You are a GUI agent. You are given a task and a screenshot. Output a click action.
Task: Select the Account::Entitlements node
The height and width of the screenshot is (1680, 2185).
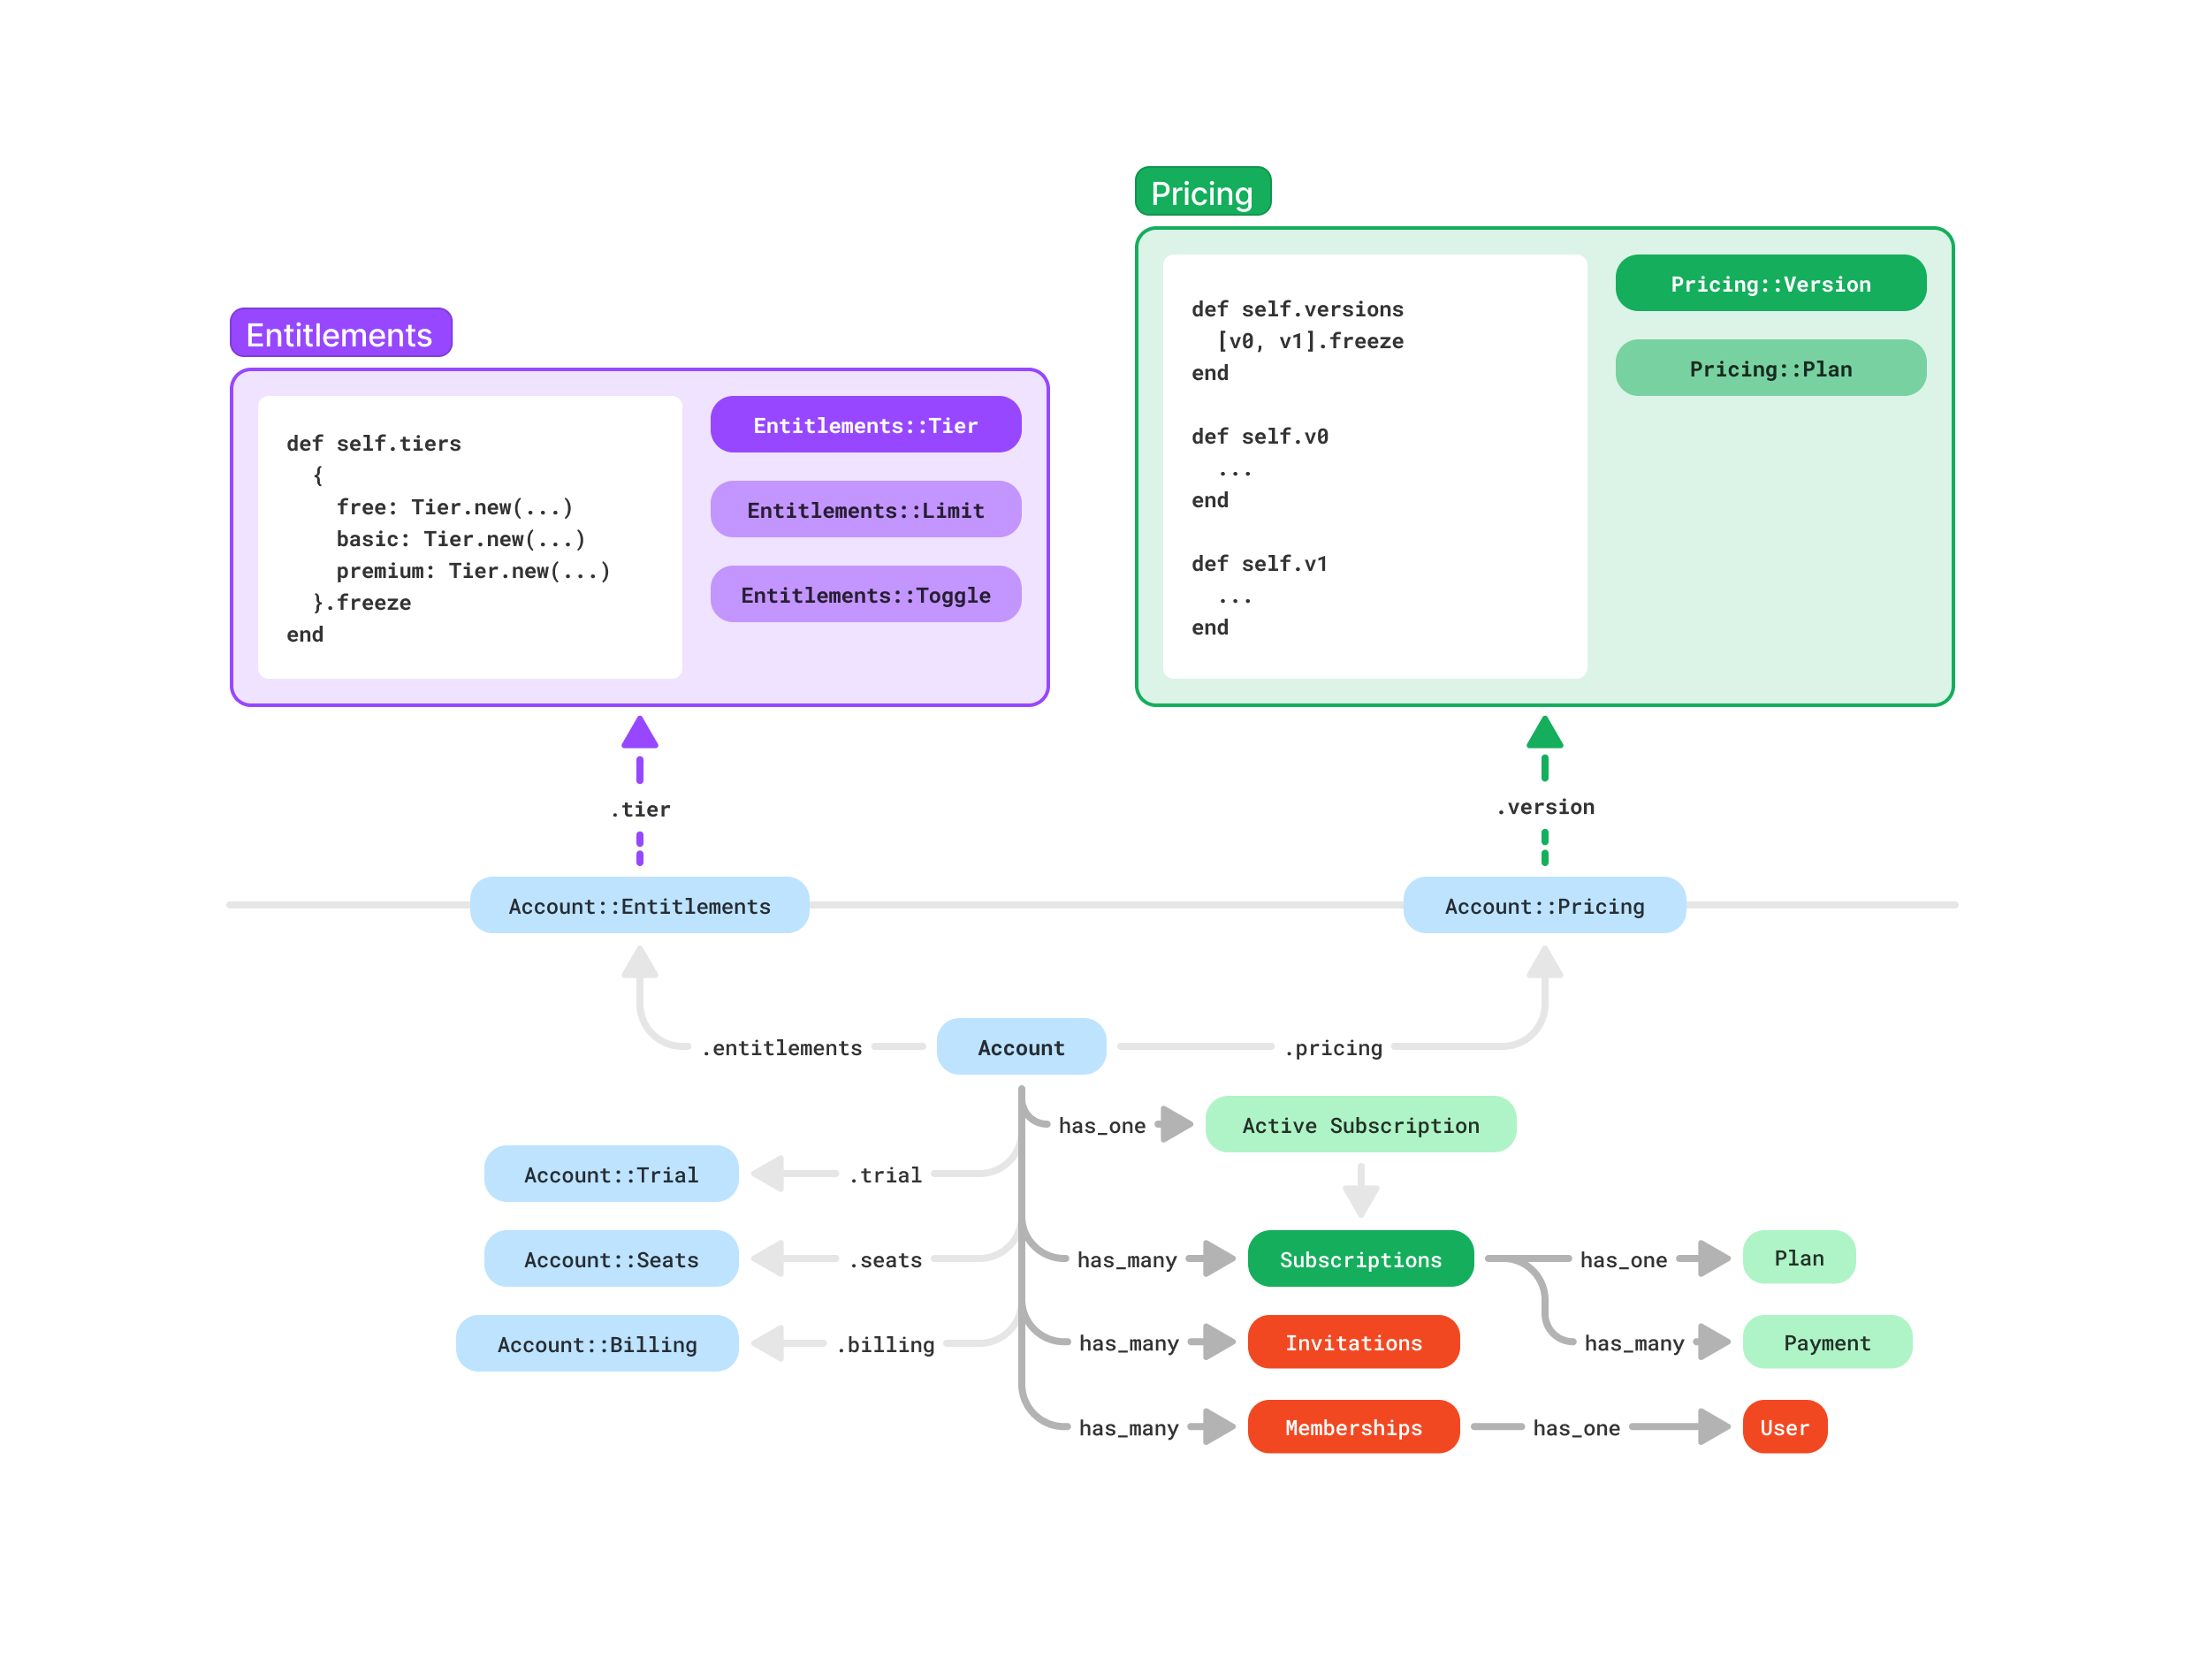(639, 906)
